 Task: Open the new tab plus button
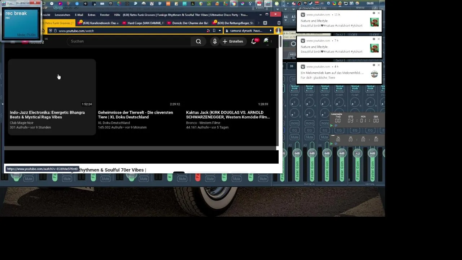tap(265, 23)
